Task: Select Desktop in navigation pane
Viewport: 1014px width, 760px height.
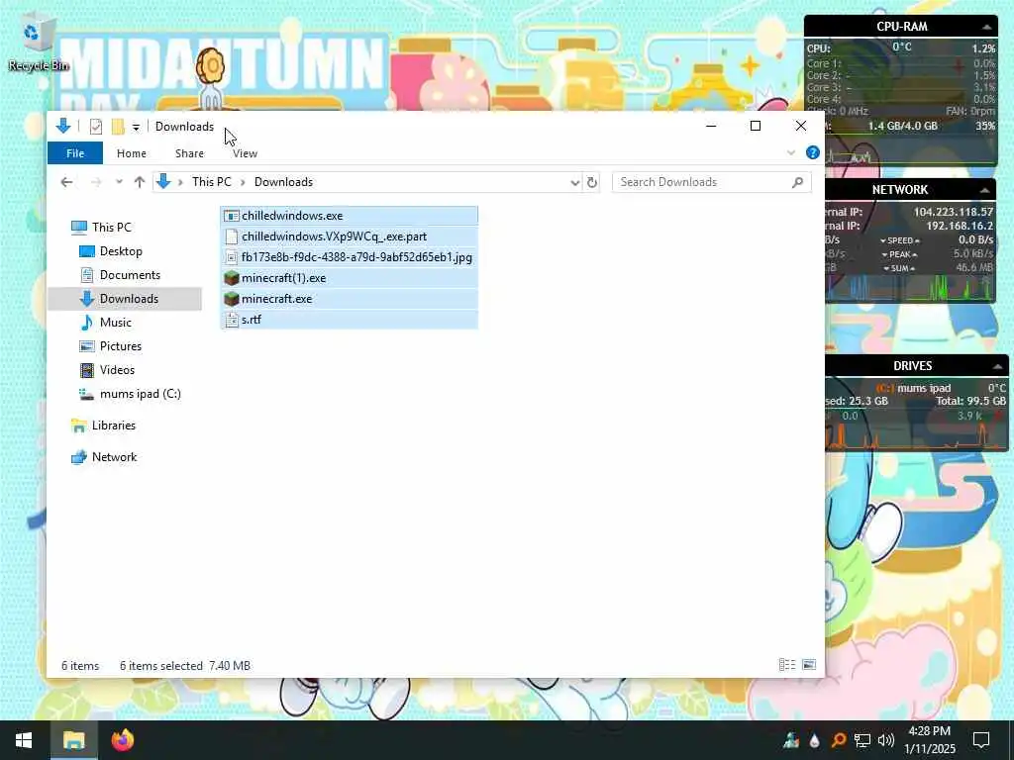Action: point(121,251)
